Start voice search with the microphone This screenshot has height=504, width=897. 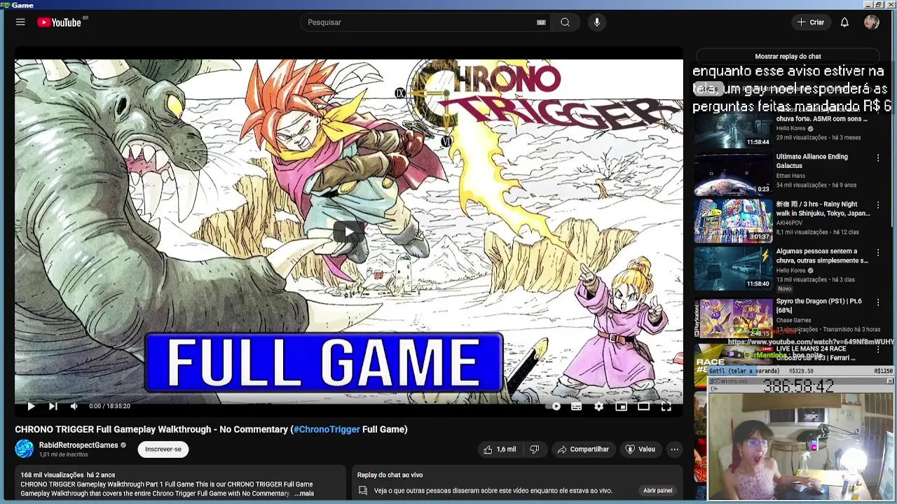click(597, 22)
